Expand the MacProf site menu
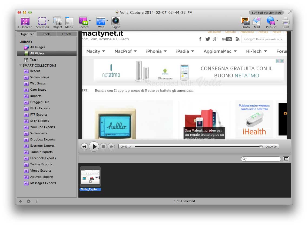The image size is (308, 226). 125,51
